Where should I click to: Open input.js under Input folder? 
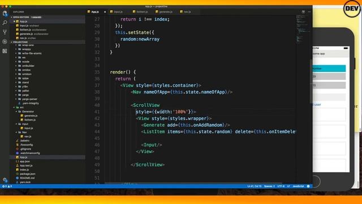pyautogui.click(x=28, y=128)
